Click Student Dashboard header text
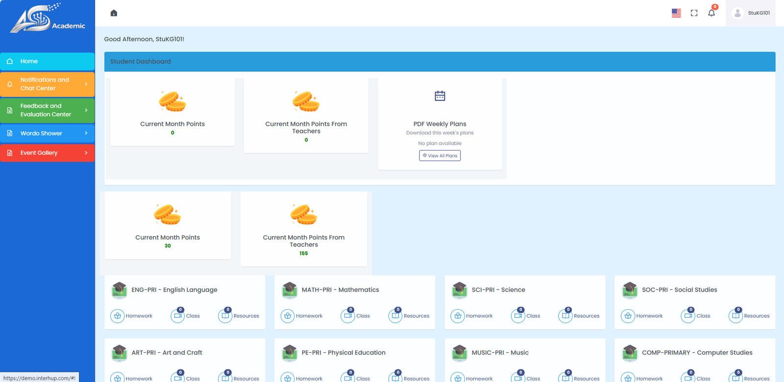Viewport: 784px width, 382px height. coord(141,62)
